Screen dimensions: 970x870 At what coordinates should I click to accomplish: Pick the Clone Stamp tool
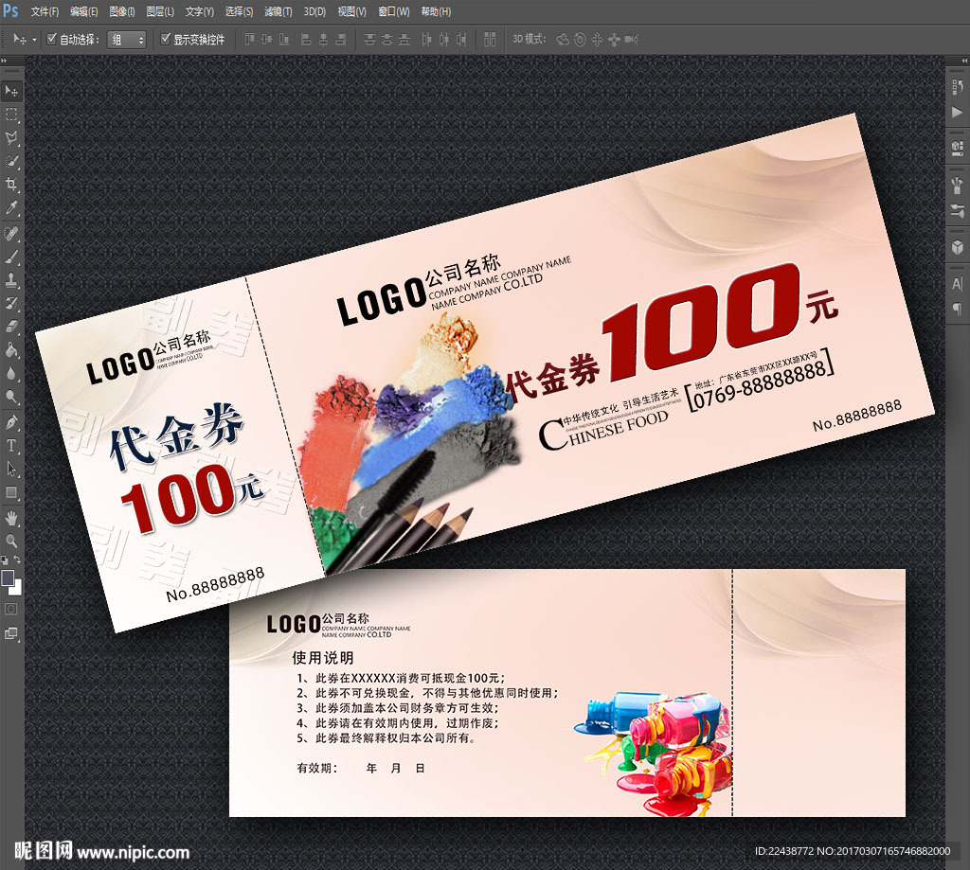pos(12,280)
